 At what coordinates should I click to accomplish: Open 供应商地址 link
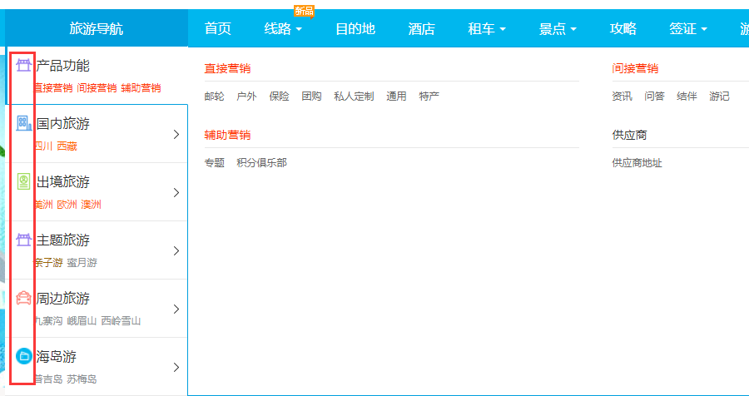[x=637, y=163]
